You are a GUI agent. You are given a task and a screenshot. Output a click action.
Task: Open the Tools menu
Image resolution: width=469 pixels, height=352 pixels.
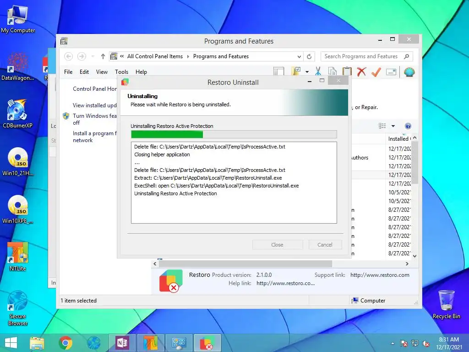121,72
